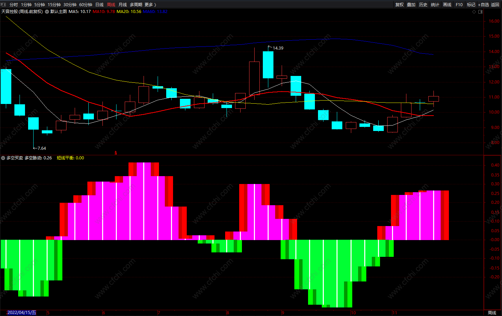502x316 pixels.
Task: Activate the 画线 drawing tool button
Action: [447, 4]
